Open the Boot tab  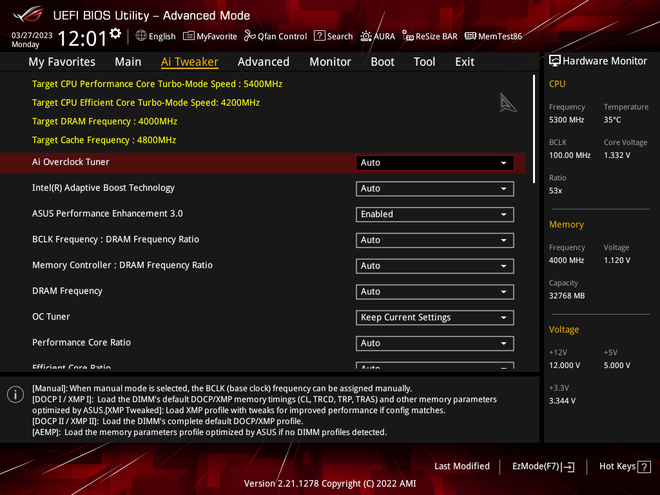click(383, 62)
